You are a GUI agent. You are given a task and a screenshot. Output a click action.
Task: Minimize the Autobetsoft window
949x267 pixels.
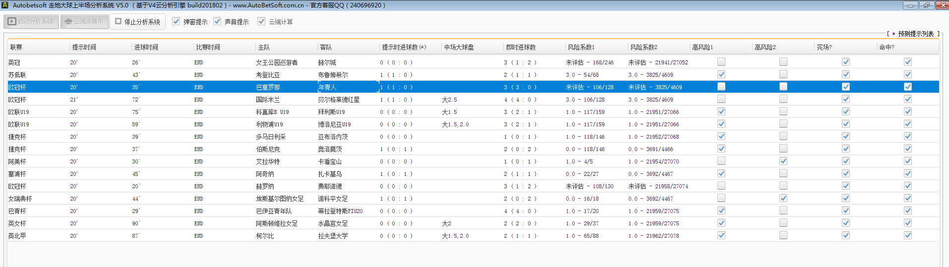pos(910,5)
